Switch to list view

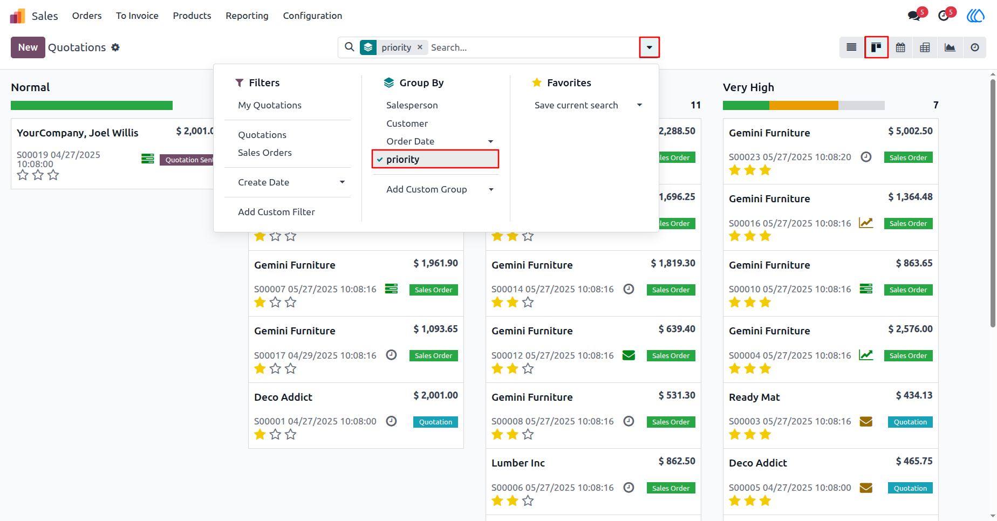coord(851,47)
